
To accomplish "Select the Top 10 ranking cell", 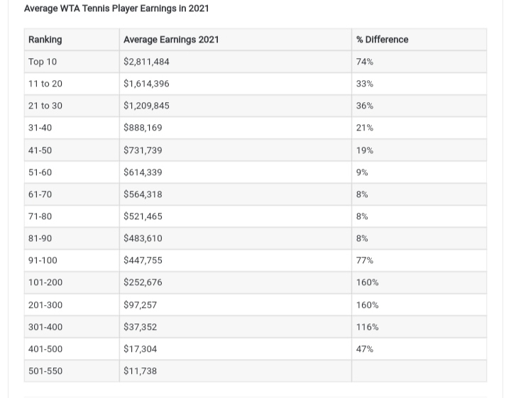I will tap(72, 62).
